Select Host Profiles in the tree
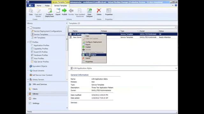Image resolution: width=204 pixels, height=114 pixels. point(39,59)
